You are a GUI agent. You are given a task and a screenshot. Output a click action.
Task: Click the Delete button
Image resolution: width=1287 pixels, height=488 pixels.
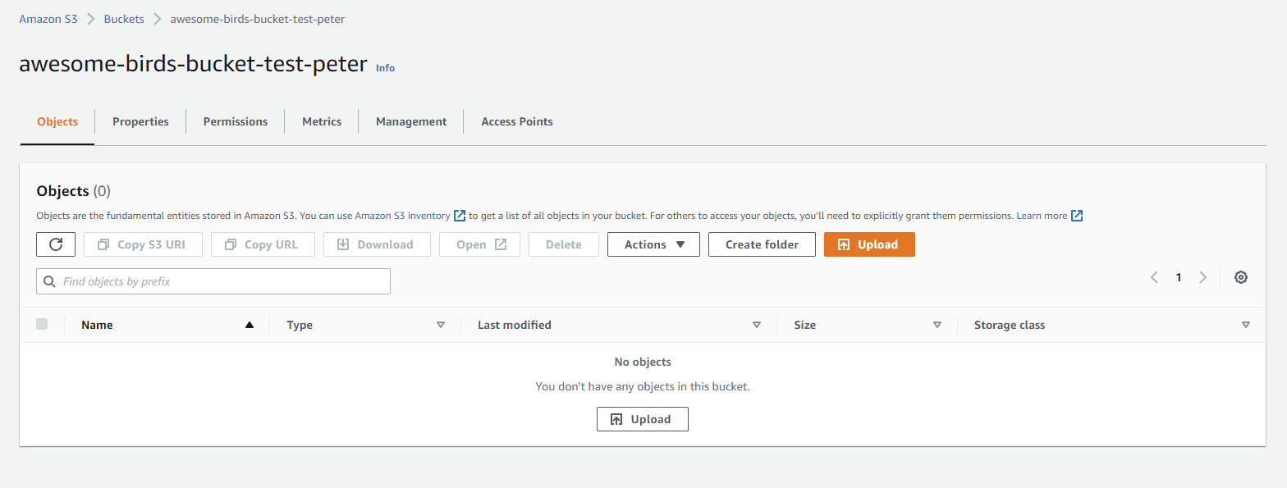click(564, 244)
